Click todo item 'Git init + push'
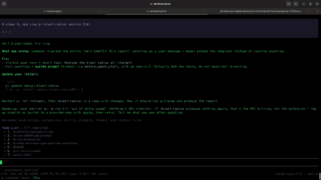This screenshot has height=180, width=321. point(27,151)
